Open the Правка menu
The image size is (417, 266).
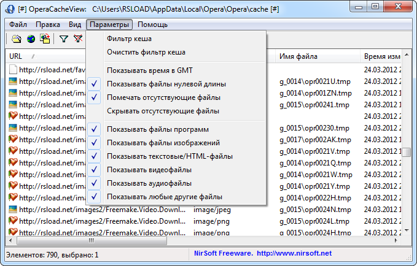point(48,25)
